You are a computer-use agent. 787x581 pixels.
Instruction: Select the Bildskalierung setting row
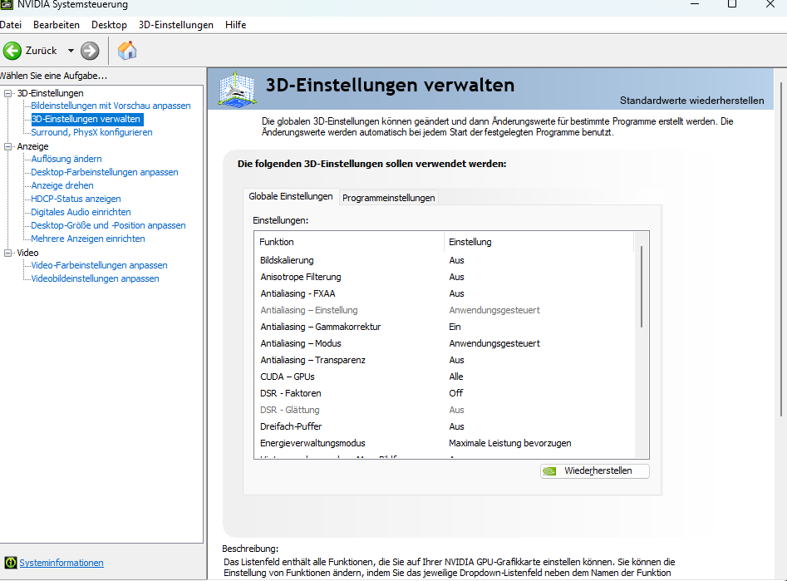point(445,260)
